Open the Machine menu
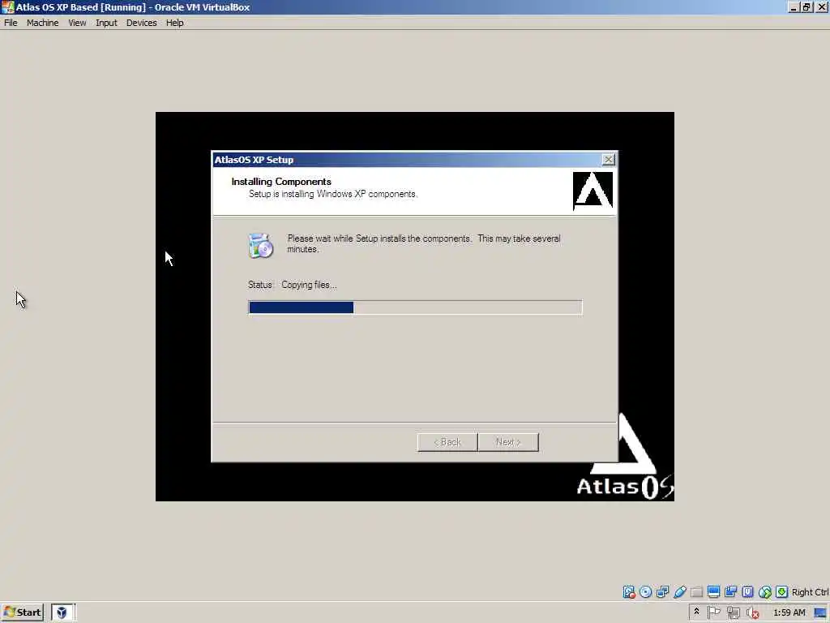Image resolution: width=830 pixels, height=623 pixels. pos(43,23)
